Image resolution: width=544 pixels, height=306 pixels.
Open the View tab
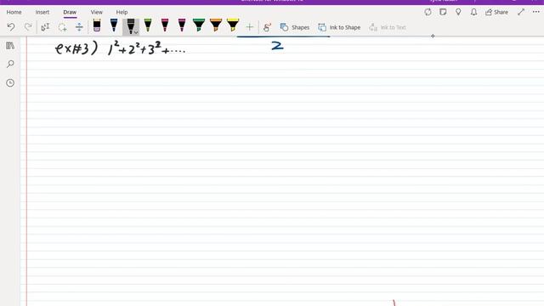pyautogui.click(x=96, y=12)
